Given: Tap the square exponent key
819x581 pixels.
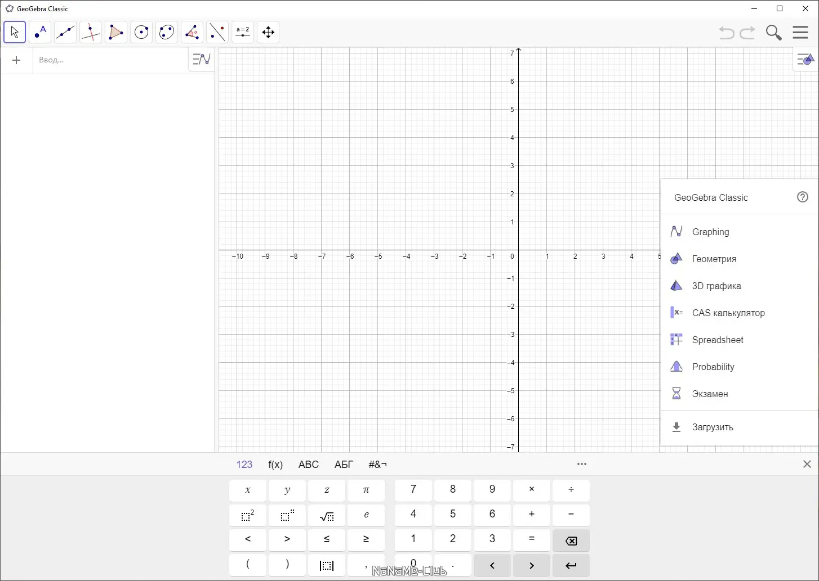Looking at the screenshot, I should coord(248,515).
